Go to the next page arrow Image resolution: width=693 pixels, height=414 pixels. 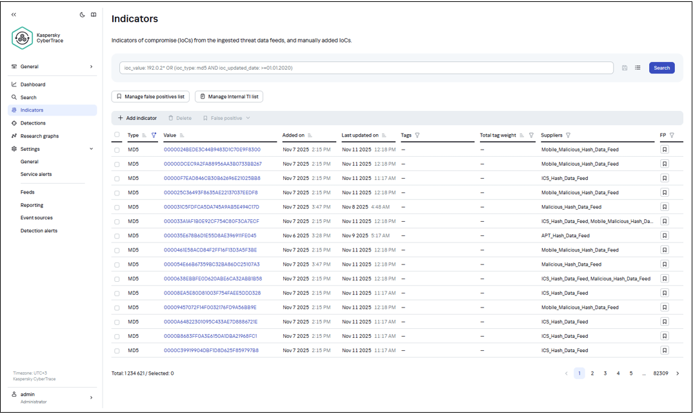tap(678, 373)
